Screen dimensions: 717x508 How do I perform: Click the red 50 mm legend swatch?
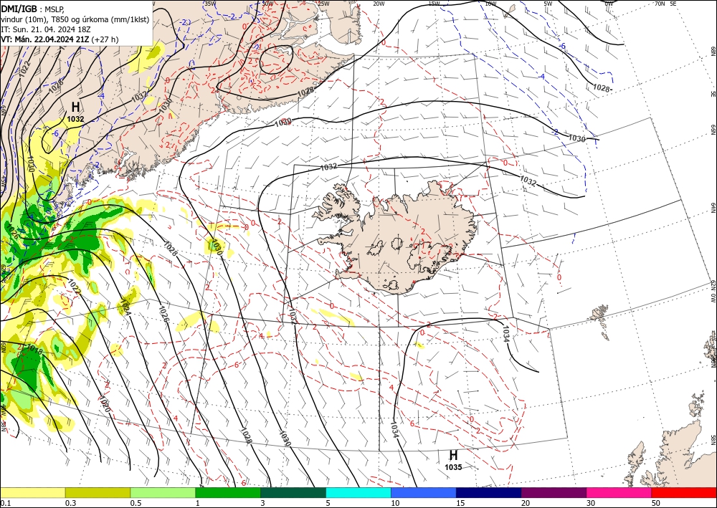[684, 492]
